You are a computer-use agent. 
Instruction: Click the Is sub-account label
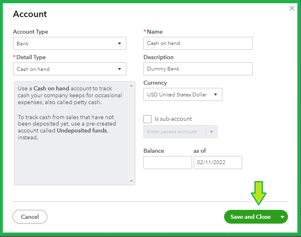pyautogui.click(x=173, y=119)
